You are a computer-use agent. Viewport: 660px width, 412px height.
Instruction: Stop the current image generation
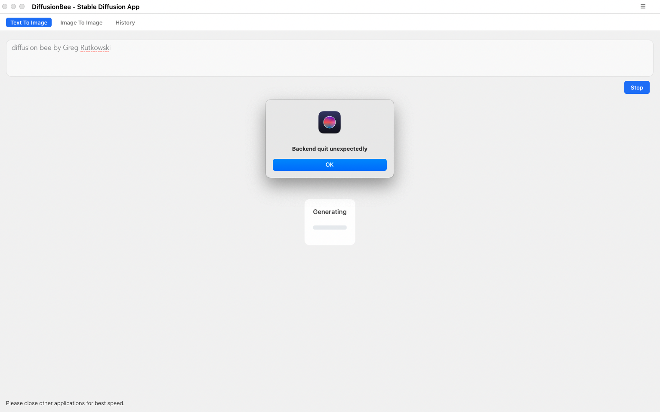point(637,87)
